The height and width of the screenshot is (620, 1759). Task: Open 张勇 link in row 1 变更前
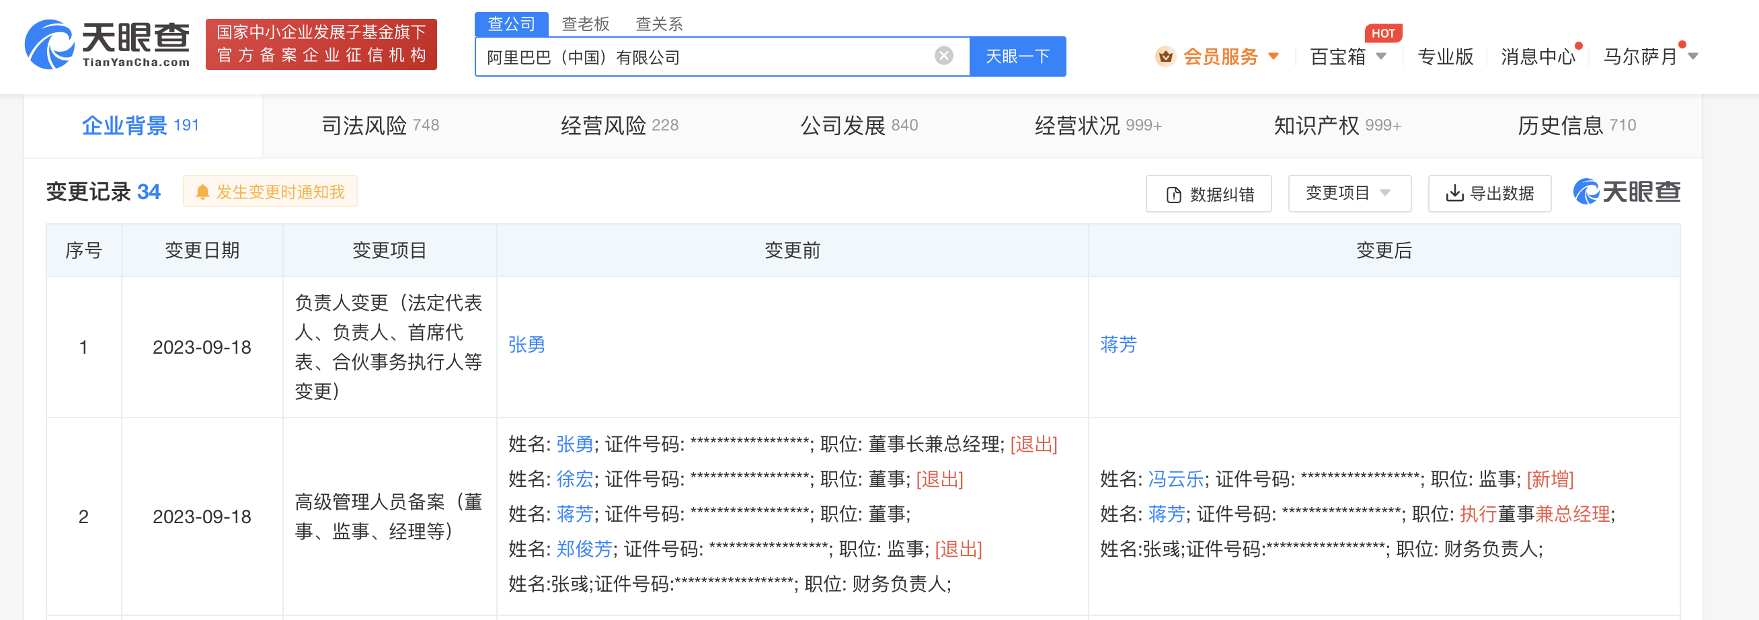[x=526, y=345]
